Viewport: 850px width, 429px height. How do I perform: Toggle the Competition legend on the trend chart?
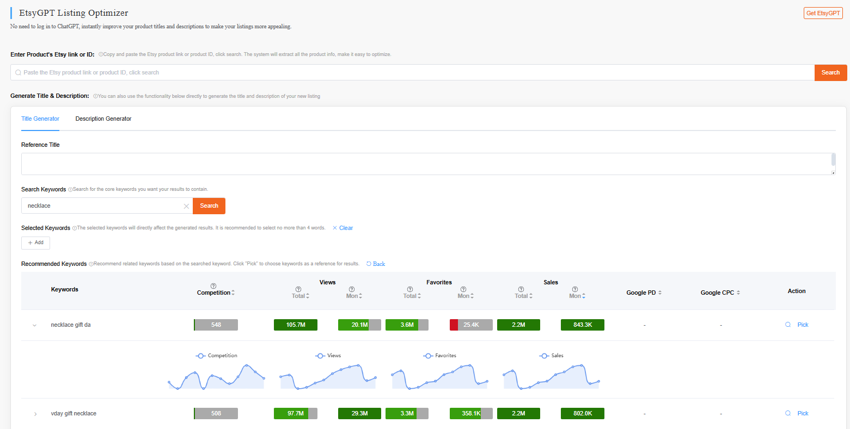216,356
